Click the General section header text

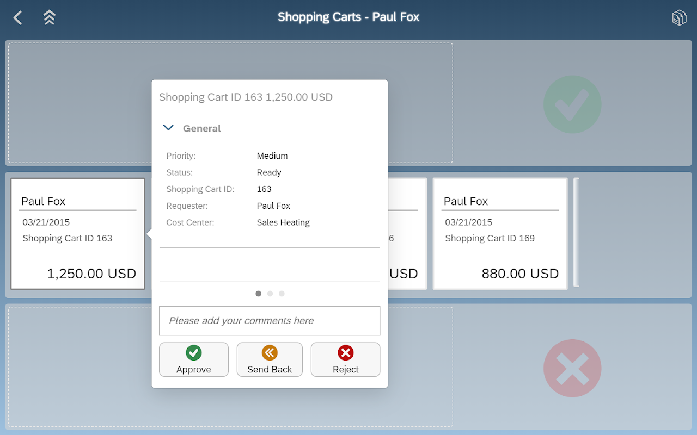coord(202,129)
